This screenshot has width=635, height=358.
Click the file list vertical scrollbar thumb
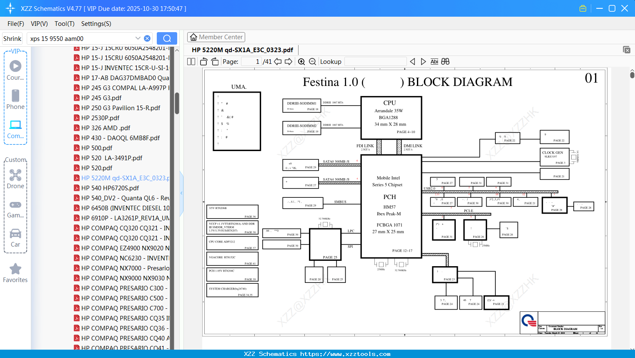tap(177, 103)
